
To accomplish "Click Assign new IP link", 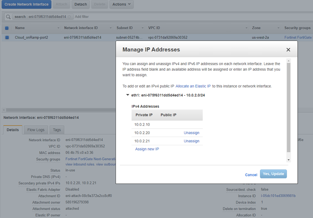I will (147, 149).
